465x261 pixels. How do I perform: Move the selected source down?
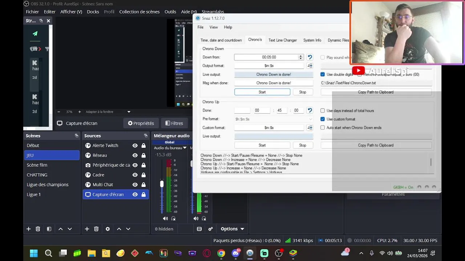(x=128, y=229)
